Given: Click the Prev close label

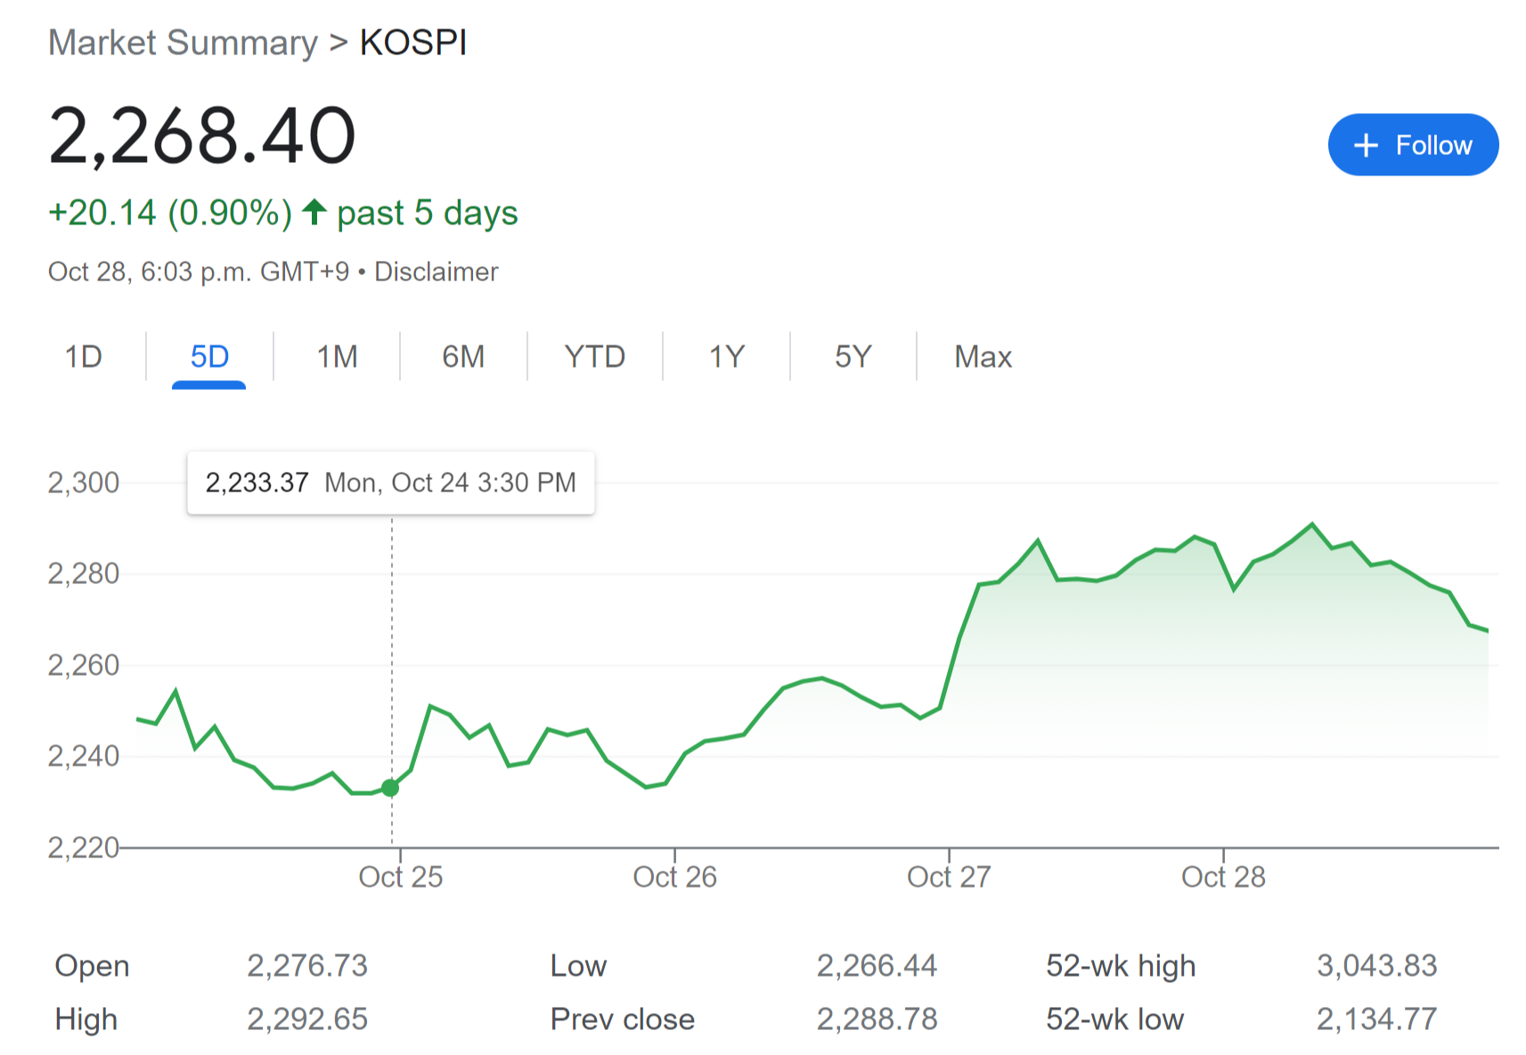Looking at the screenshot, I should tap(623, 1019).
